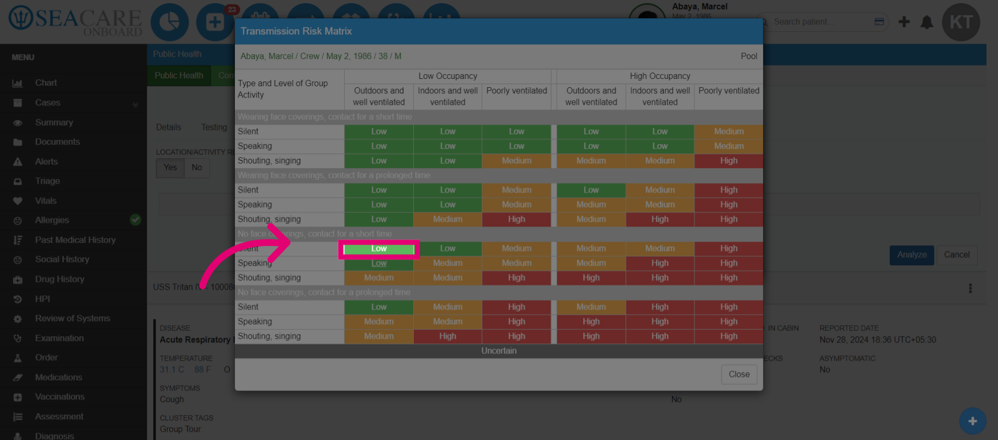Open the pie chart dashboard icon
Screen dimensions: 998x440
(169, 22)
